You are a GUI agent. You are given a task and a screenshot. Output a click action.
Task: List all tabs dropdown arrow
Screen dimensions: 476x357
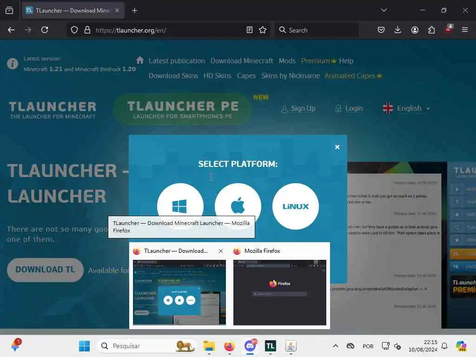pyautogui.click(x=383, y=10)
